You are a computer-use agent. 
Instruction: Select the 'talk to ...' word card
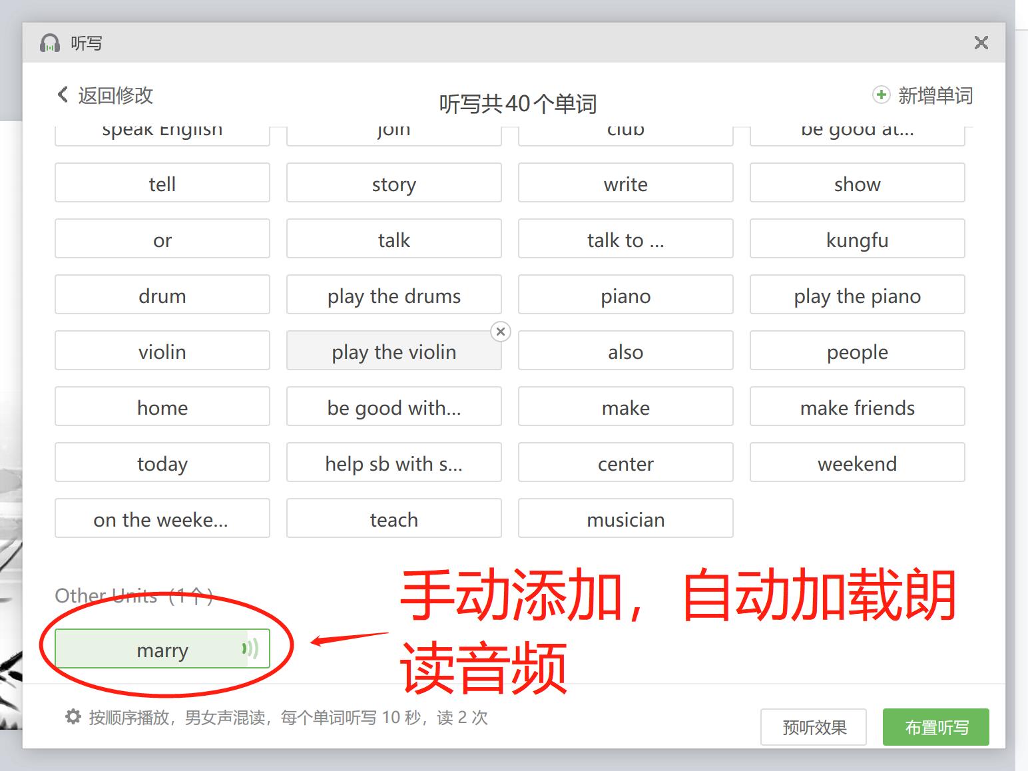coord(626,238)
